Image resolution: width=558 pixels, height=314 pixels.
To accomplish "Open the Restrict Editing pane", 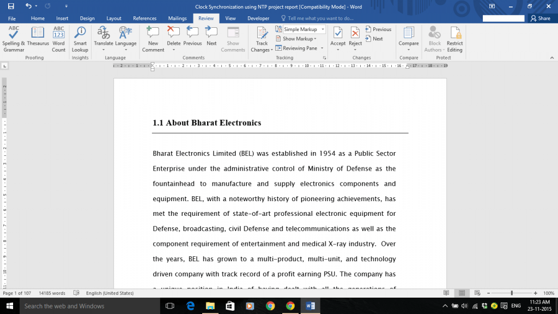I will [454, 38].
